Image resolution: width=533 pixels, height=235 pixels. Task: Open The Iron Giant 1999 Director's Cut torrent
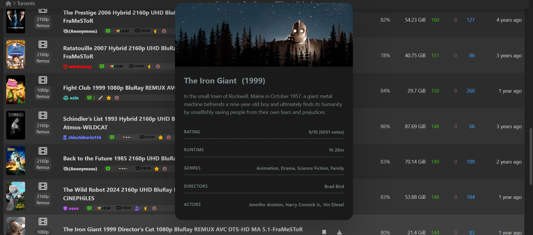(183, 229)
